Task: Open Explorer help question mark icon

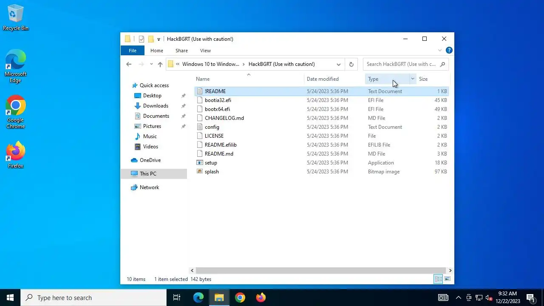Action: click(449, 50)
